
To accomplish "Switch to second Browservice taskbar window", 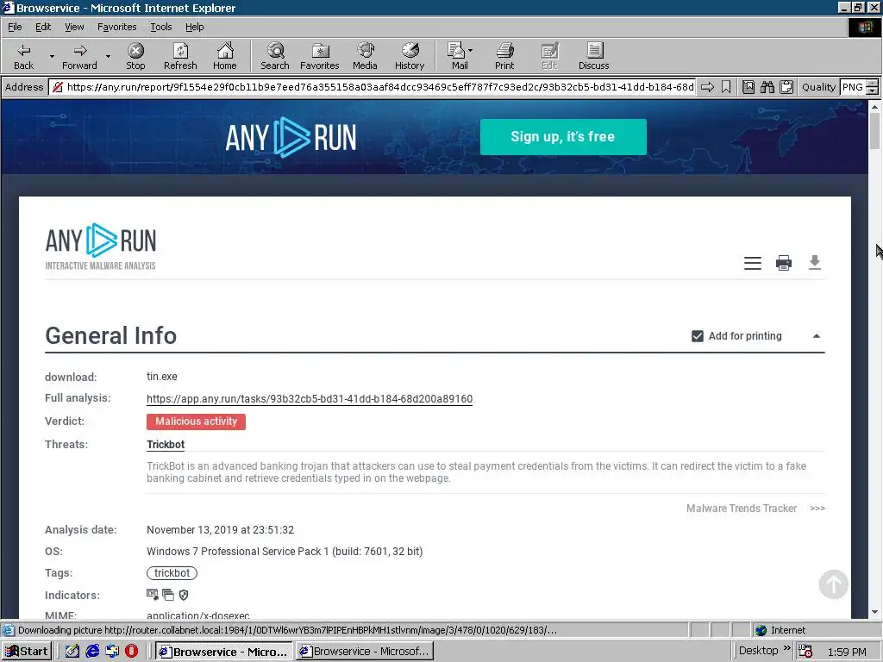I will tap(365, 652).
